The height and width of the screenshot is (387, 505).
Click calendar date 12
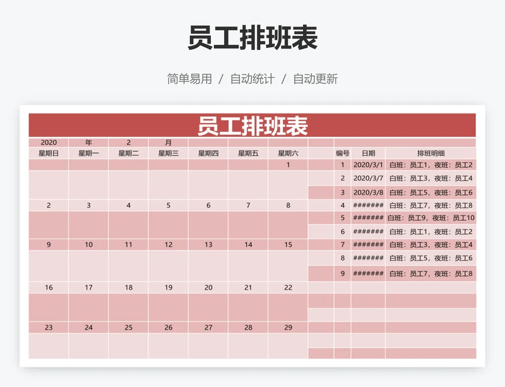click(168, 244)
